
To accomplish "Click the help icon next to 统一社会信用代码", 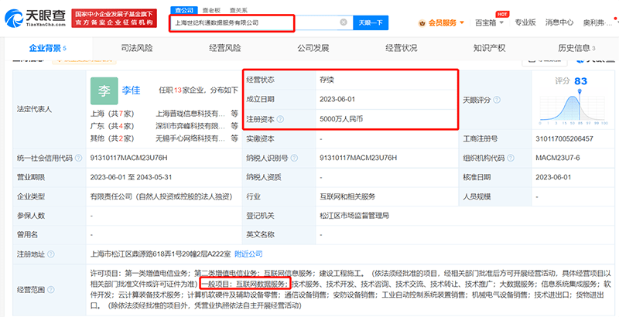I will point(79,158).
